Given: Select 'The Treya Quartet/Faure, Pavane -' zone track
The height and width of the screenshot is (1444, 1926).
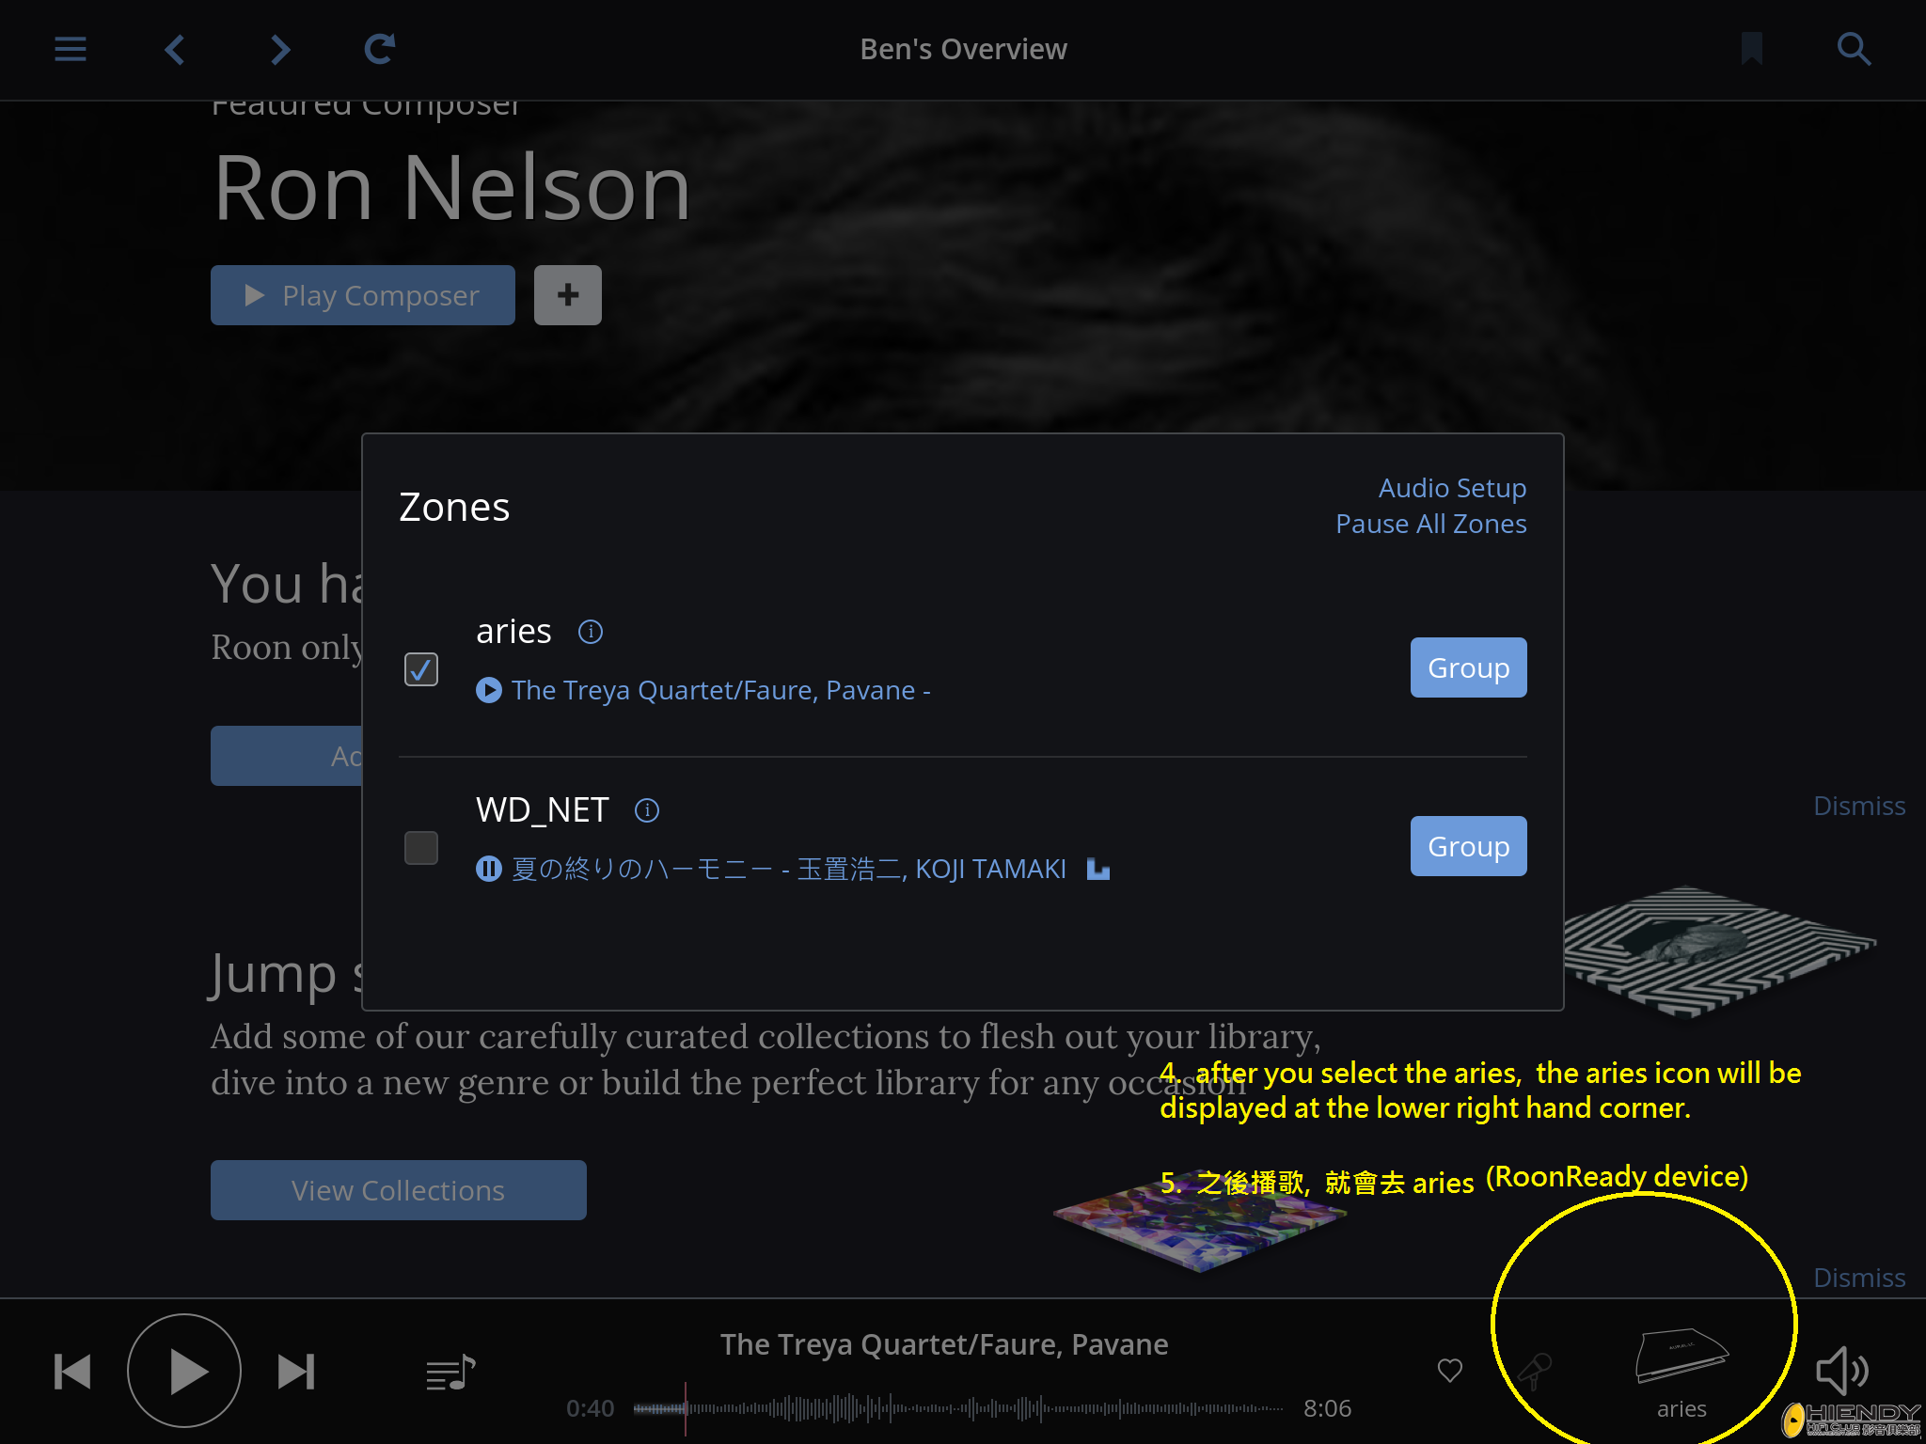Looking at the screenshot, I should coord(721,690).
